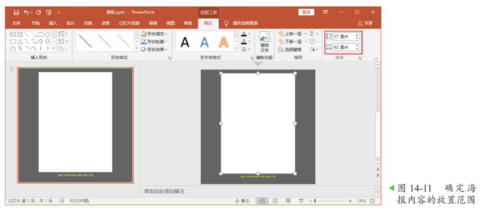485x214 pixels.
Task: Select the rectangle shape
Action: click(40, 34)
